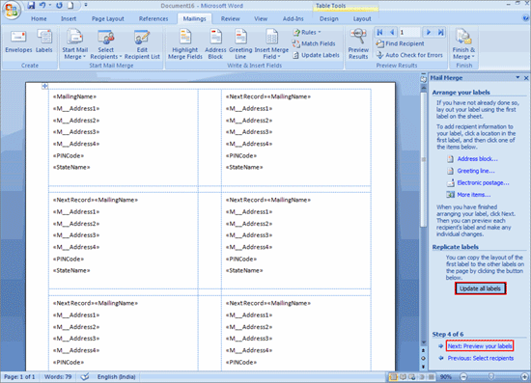Click proofing check icon in status bar

(85, 376)
